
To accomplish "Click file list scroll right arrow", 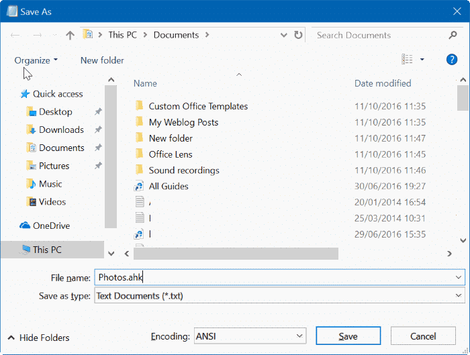I will (449, 254).
